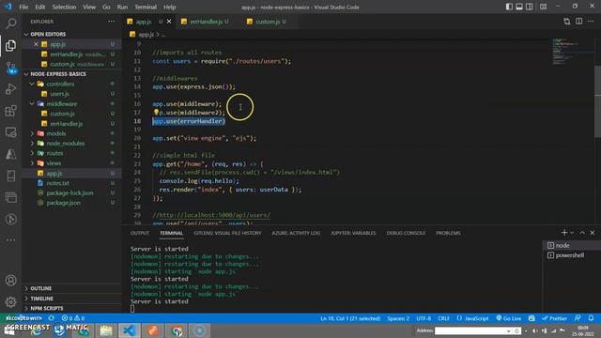Open package.json in explorer
This screenshot has height=338, width=601.
point(63,203)
